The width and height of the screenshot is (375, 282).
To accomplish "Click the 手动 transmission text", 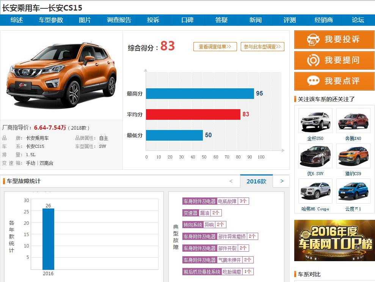I will click(31, 163).
